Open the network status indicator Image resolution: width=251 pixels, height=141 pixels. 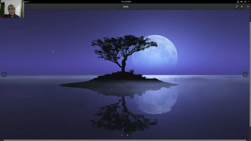click(238, 2)
